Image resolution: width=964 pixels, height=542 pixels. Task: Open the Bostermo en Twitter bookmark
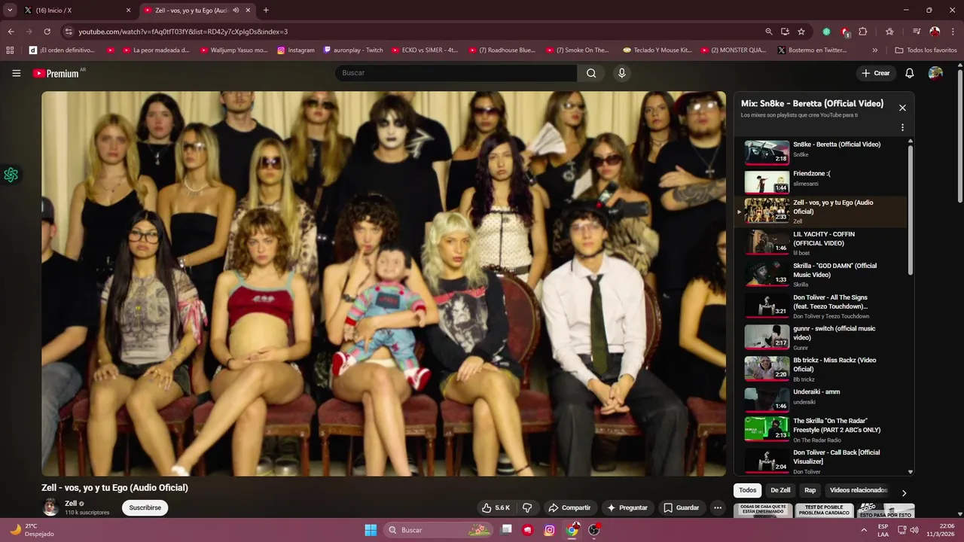tap(812, 50)
